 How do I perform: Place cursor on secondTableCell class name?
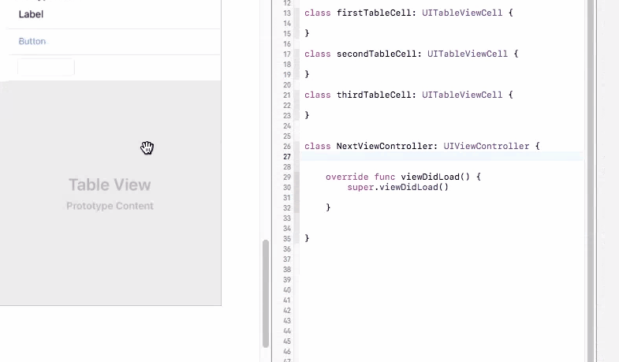click(x=376, y=54)
